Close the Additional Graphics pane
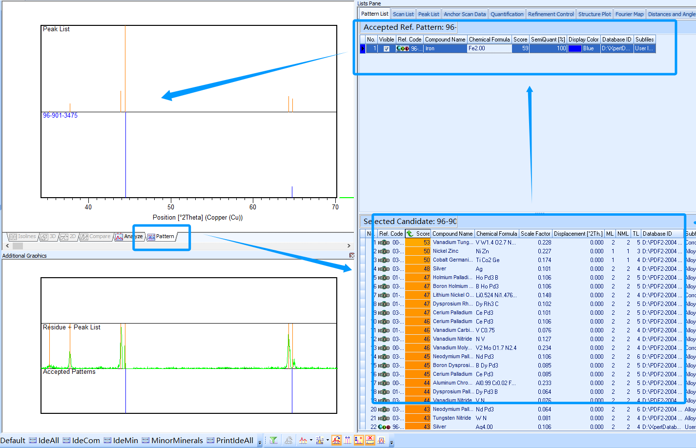The image size is (696, 448). tap(351, 255)
